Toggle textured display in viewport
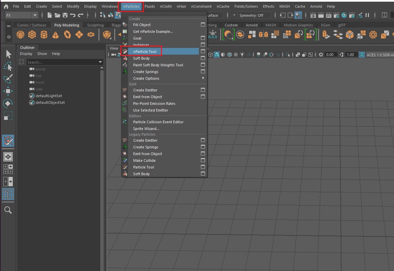 pyautogui.click(x=236, y=55)
